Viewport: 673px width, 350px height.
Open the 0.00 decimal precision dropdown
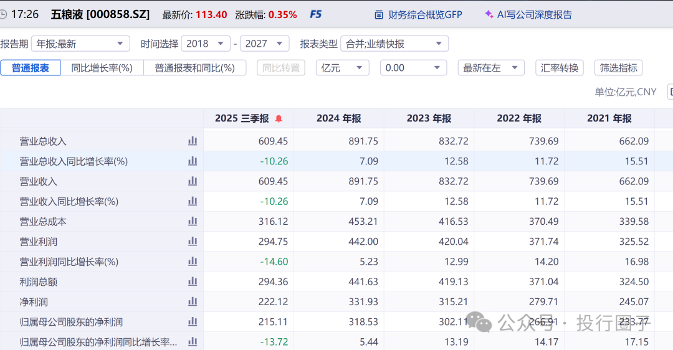coord(413,68)
